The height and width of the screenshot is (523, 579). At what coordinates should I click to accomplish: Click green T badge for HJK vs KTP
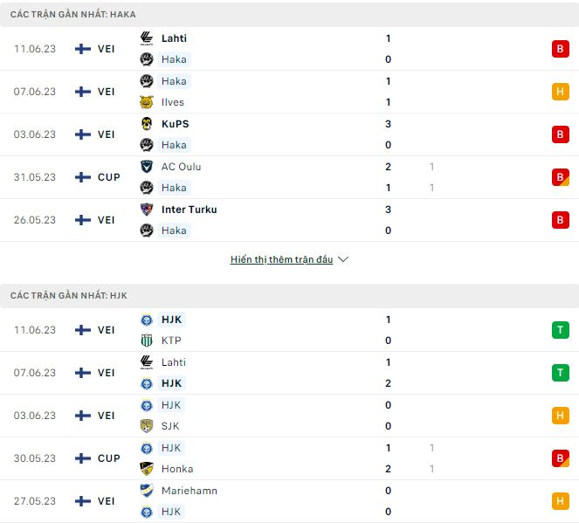pyautogui.click(x=560, y=330)
